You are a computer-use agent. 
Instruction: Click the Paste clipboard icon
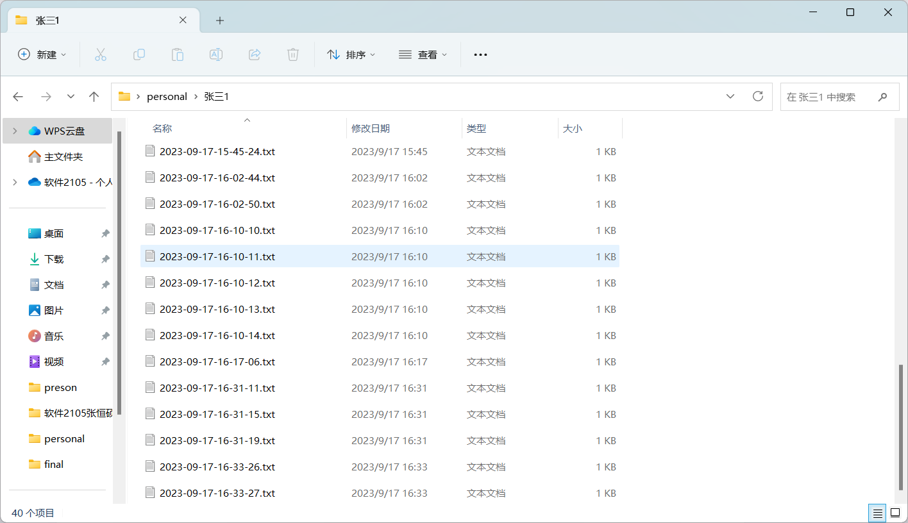[178, 55]
